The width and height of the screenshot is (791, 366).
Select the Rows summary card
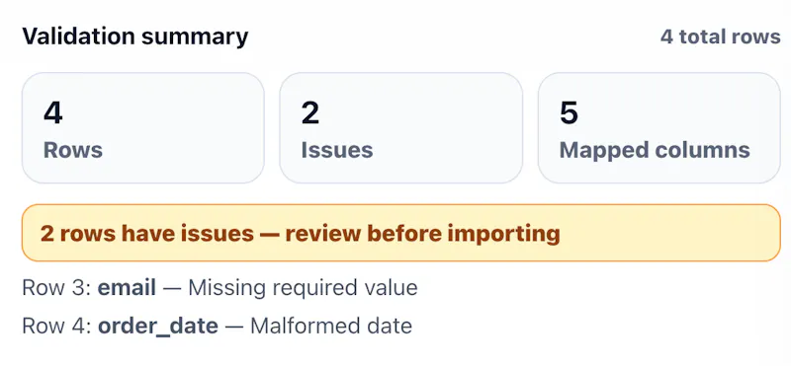(x=142, y=128)
